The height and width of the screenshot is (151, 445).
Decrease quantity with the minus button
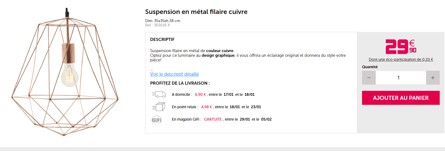[369, 78]
